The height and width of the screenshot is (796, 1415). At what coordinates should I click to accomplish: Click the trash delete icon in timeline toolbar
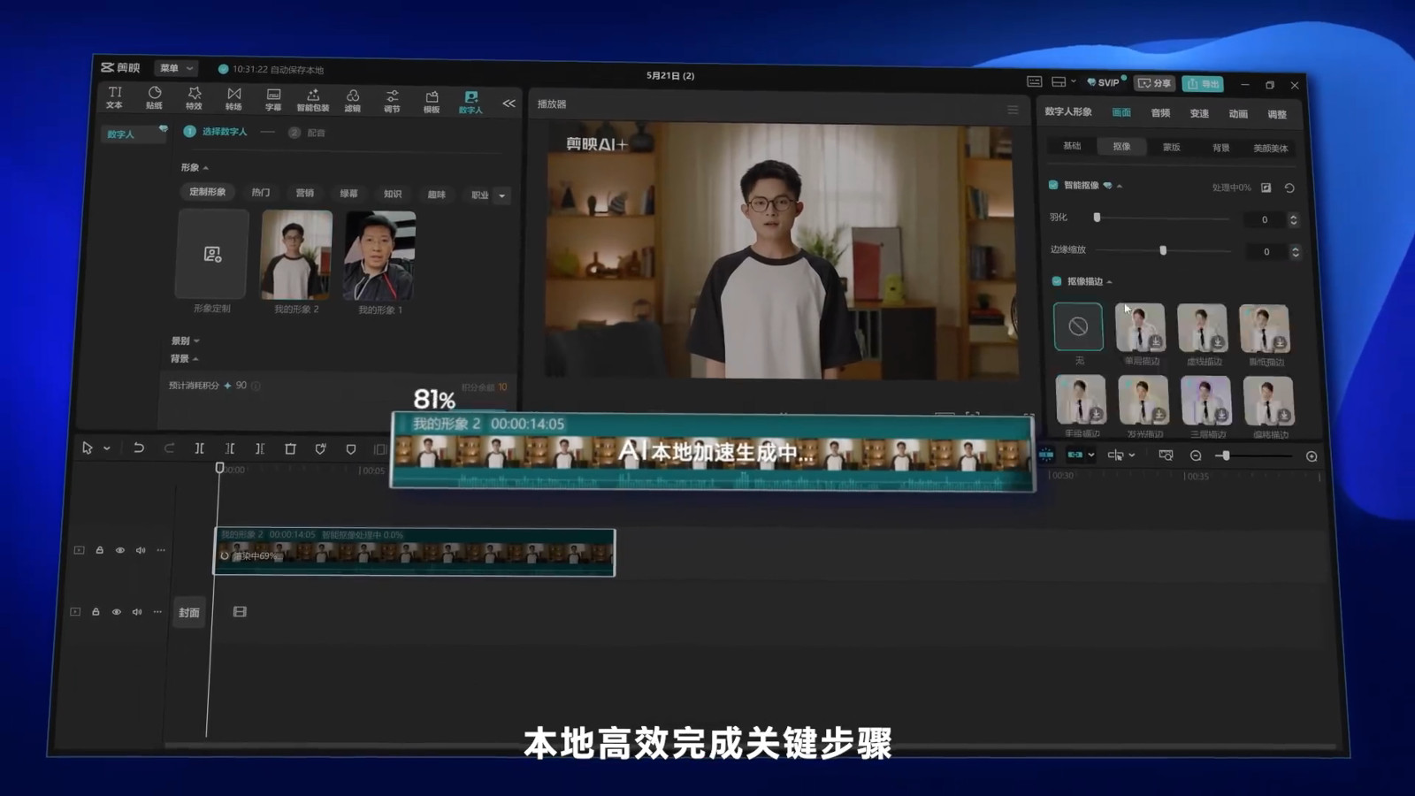pyautogui.click(x=290, y=448)
